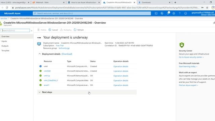Focus the left menu Search (Ctrl+/) field

15,31
